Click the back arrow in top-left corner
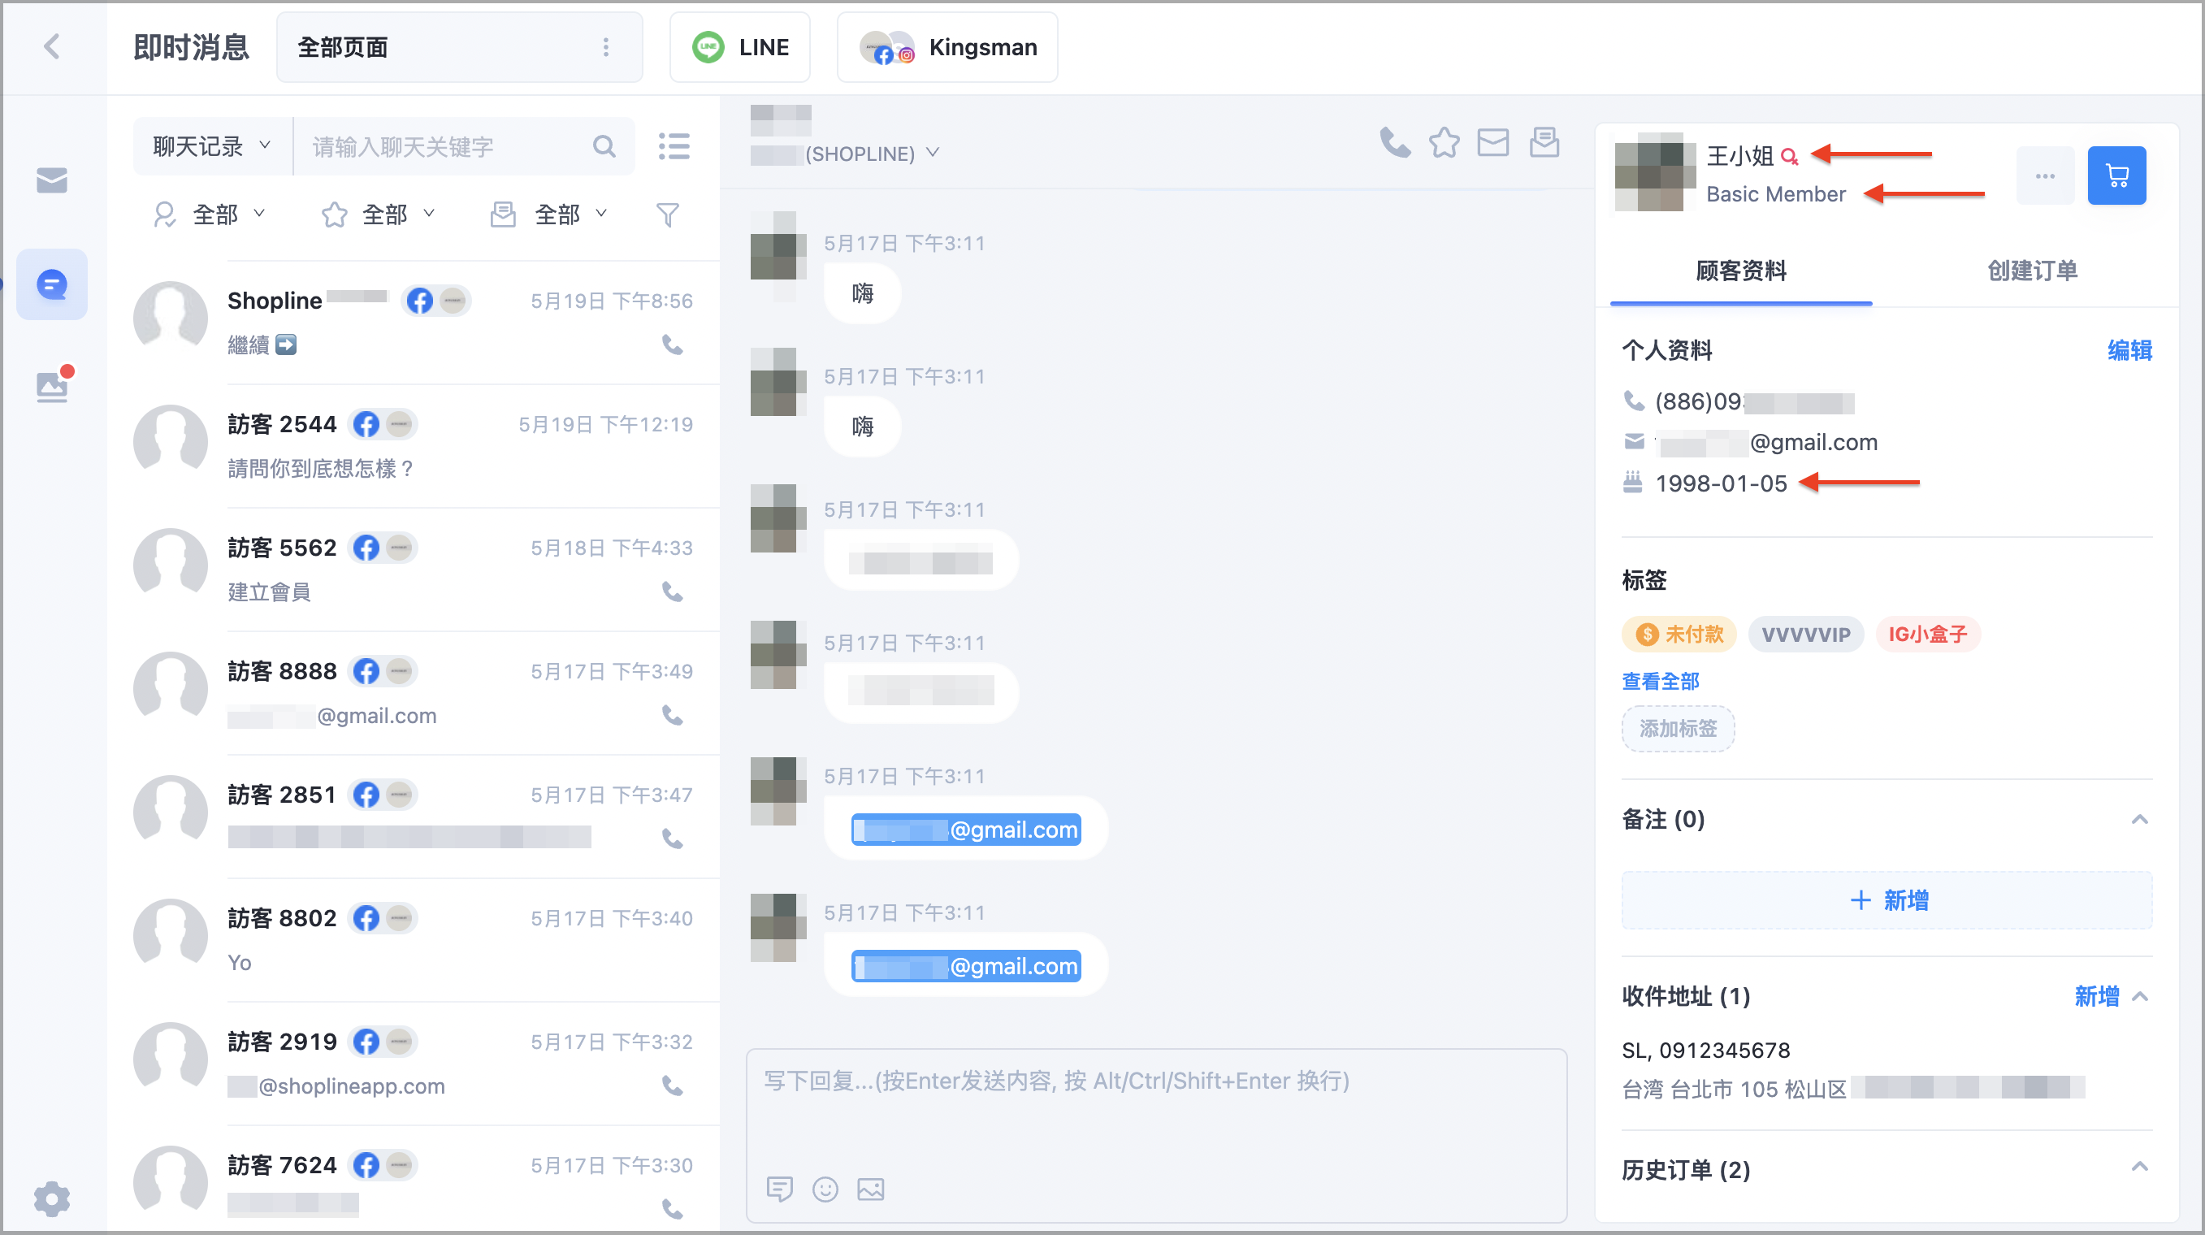Image resolution: width=2205 pixels, height=1235 pixels. click(52, 46)
